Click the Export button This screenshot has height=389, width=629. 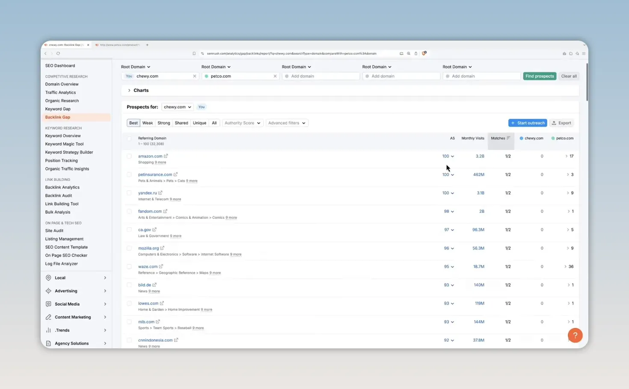pyautogui.click(x=561, y=123)
